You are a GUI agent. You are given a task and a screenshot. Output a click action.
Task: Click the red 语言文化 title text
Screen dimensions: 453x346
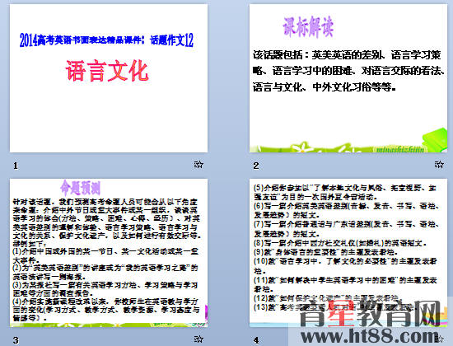click(107, 71)
